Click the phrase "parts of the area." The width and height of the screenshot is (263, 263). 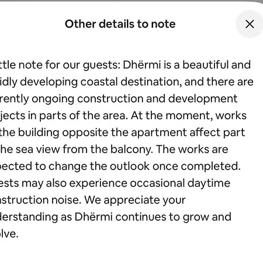click(x=84, y=116)
